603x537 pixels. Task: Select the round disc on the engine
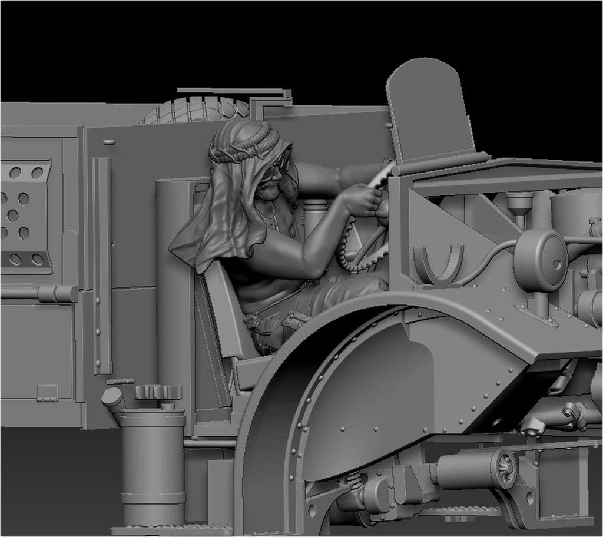point(540,260)
